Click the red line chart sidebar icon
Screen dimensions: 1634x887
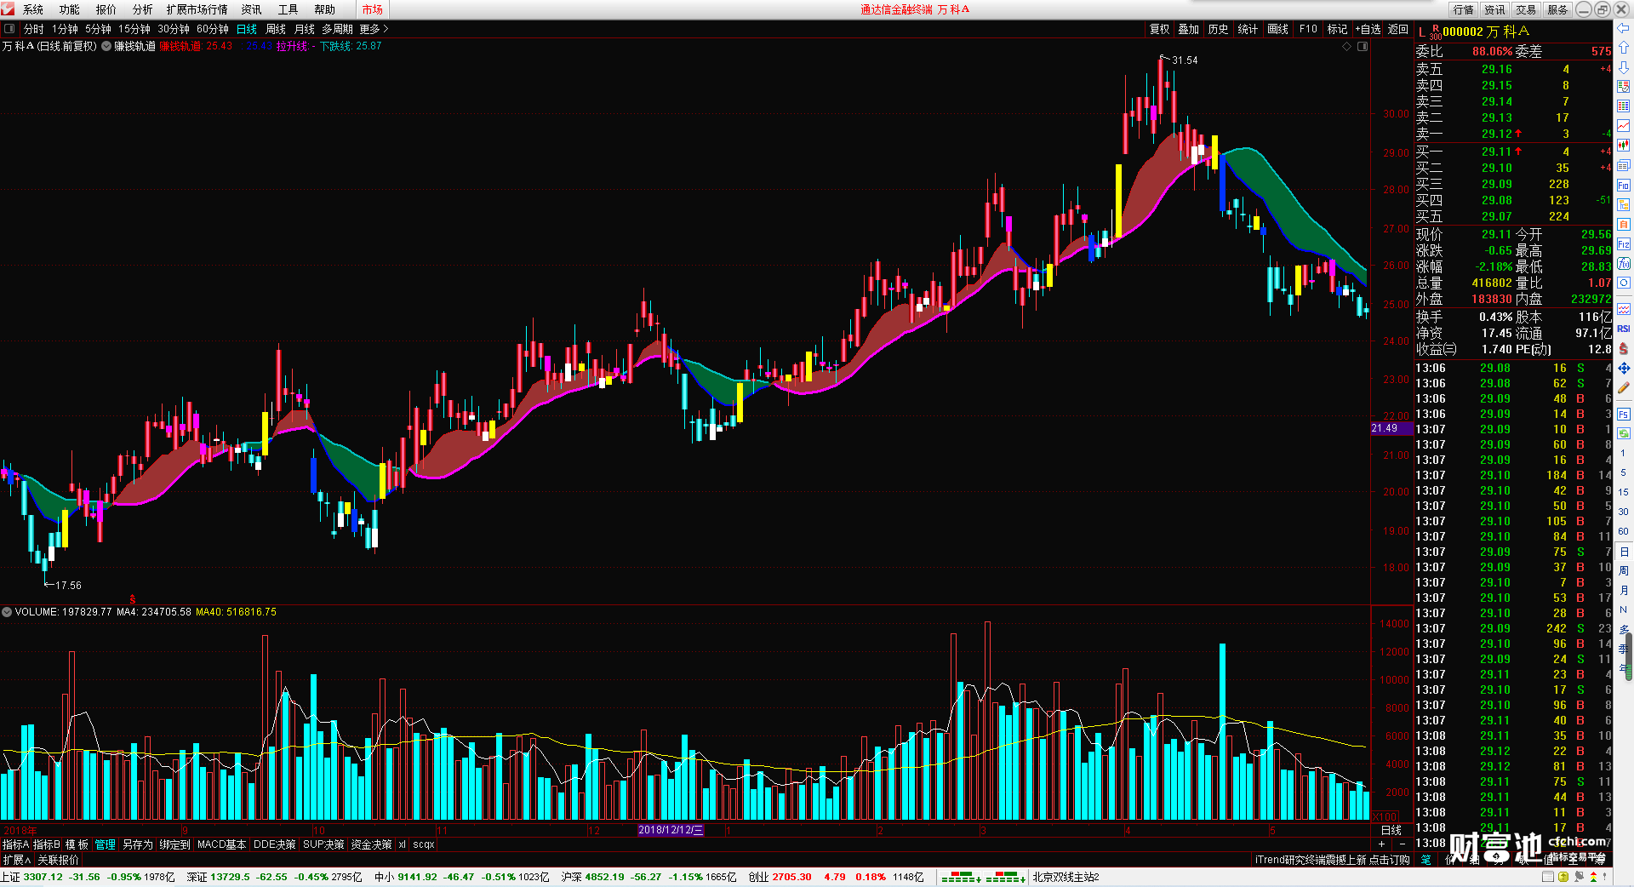1624,126
